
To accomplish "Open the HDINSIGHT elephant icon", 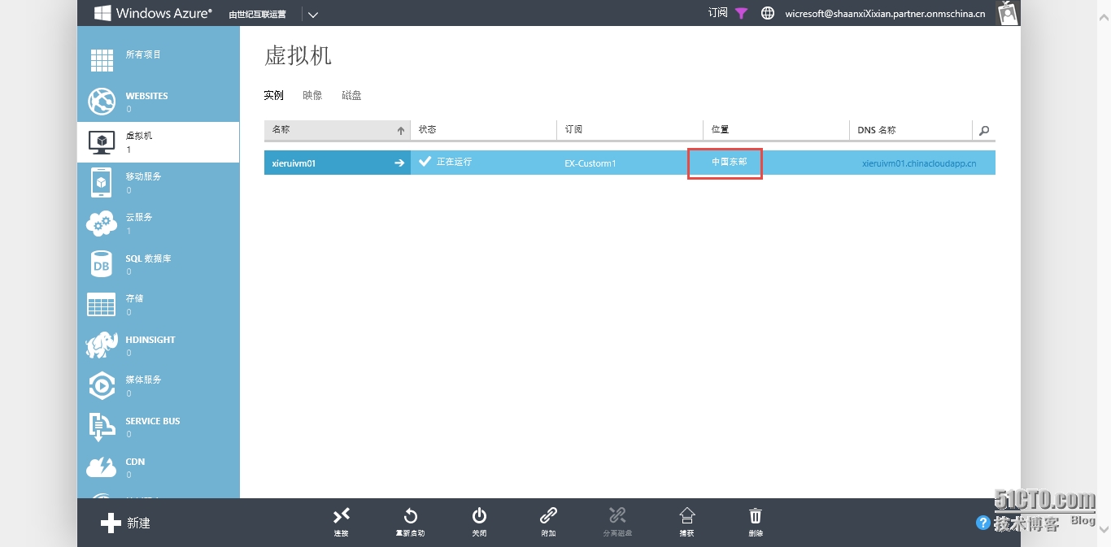I will [x=102, y=345].
